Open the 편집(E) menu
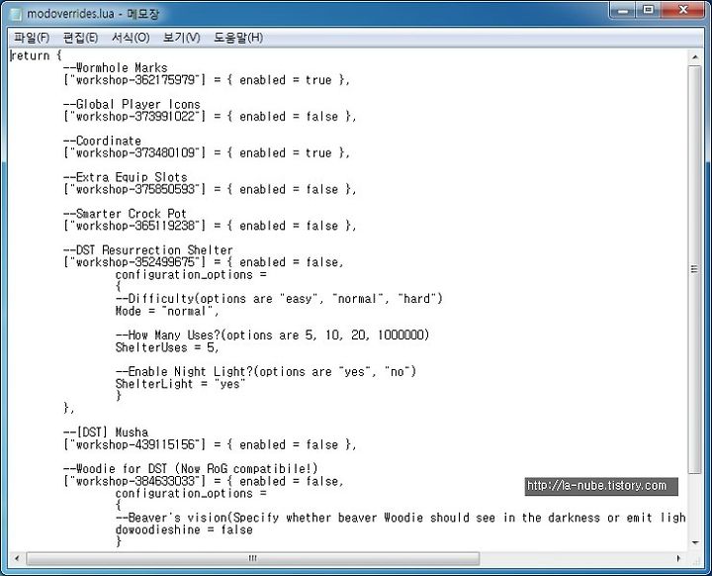The width and height of the screenshot is (712, 576). [80, 38]
